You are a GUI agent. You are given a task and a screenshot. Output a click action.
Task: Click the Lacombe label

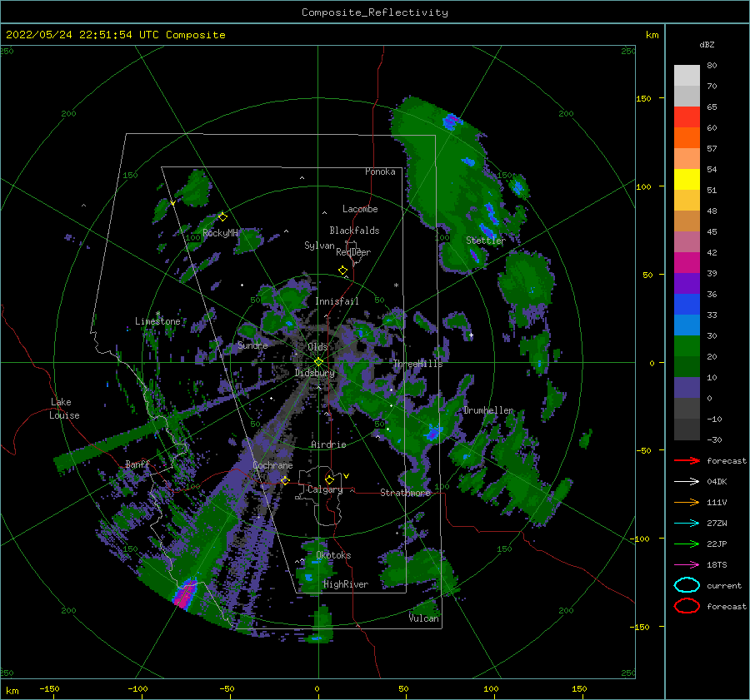coord(360,209)
